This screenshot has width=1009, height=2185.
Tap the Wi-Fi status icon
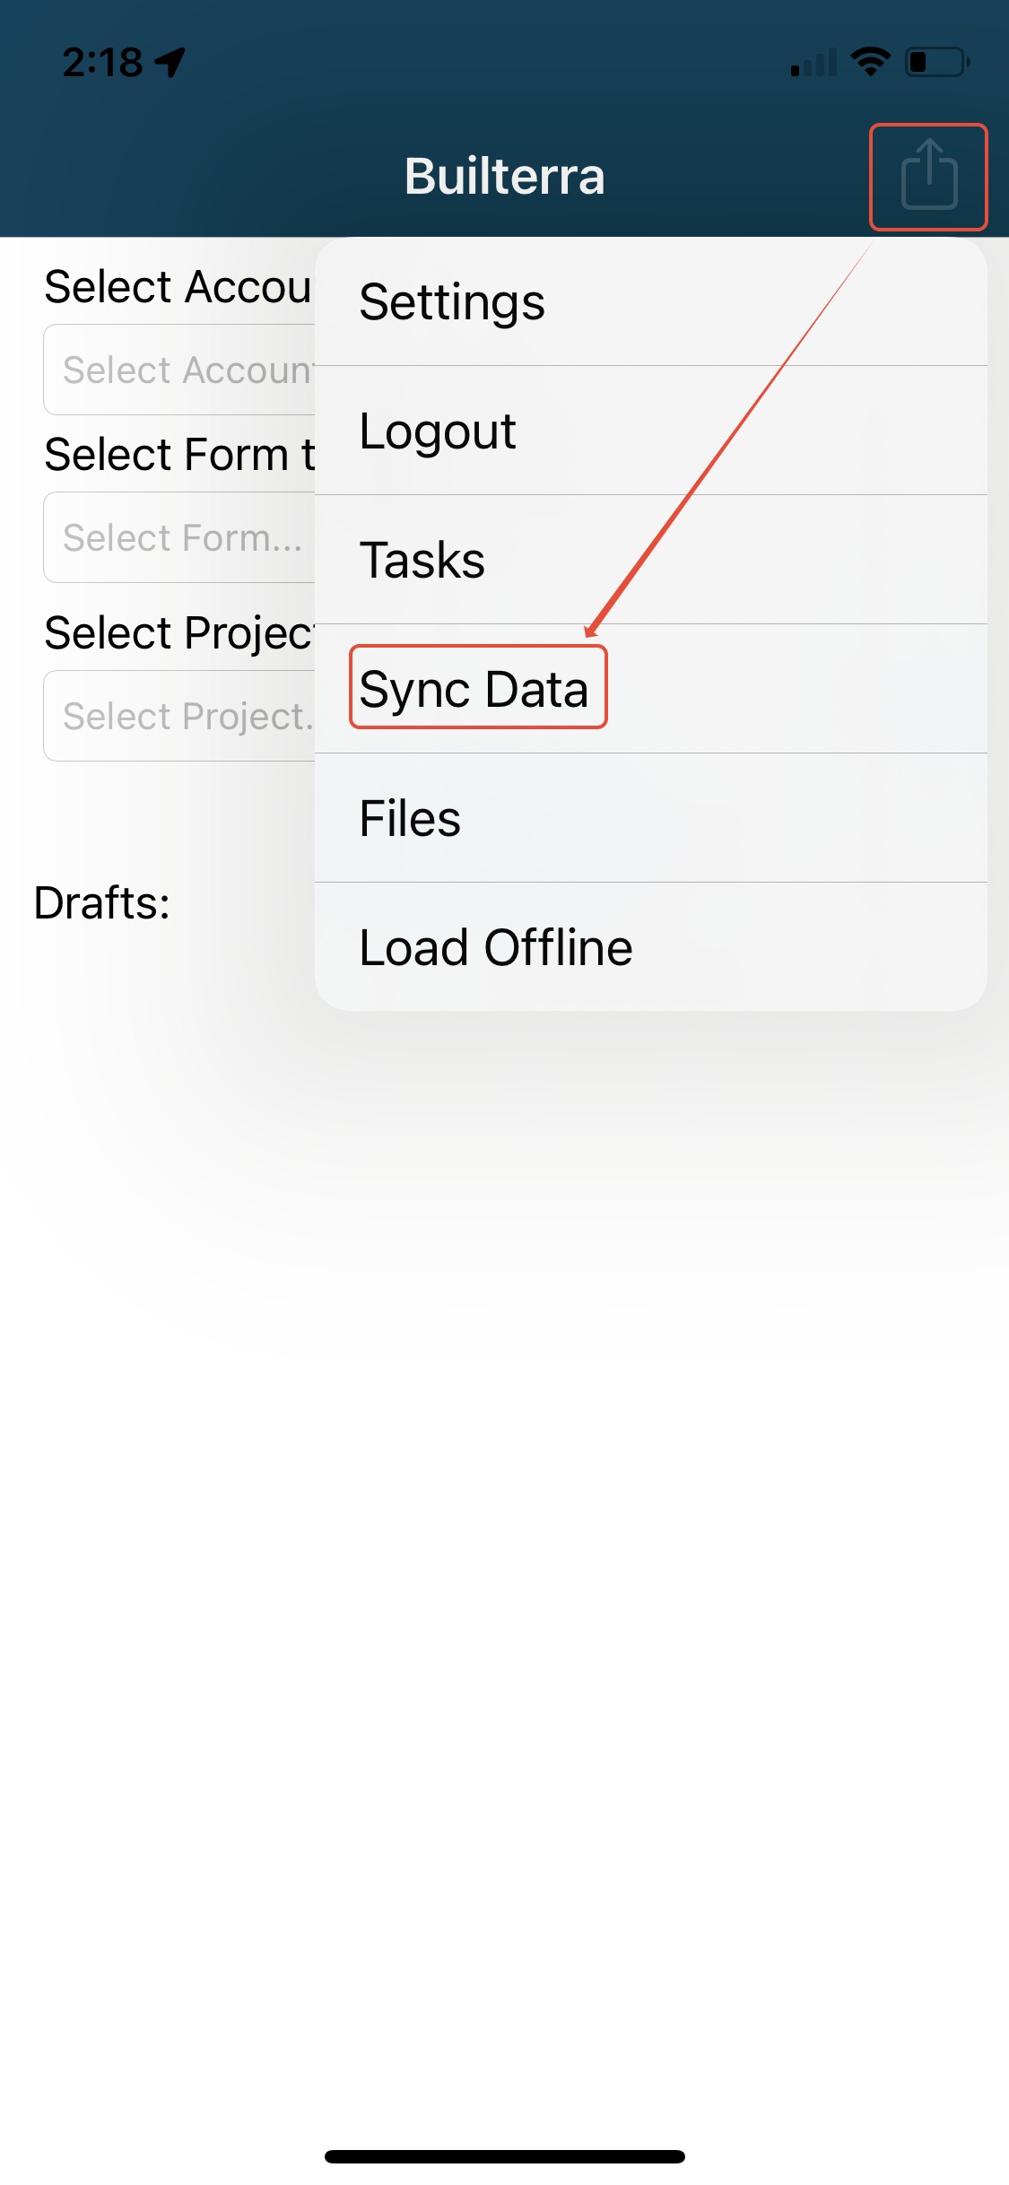(x=870, y=61)
